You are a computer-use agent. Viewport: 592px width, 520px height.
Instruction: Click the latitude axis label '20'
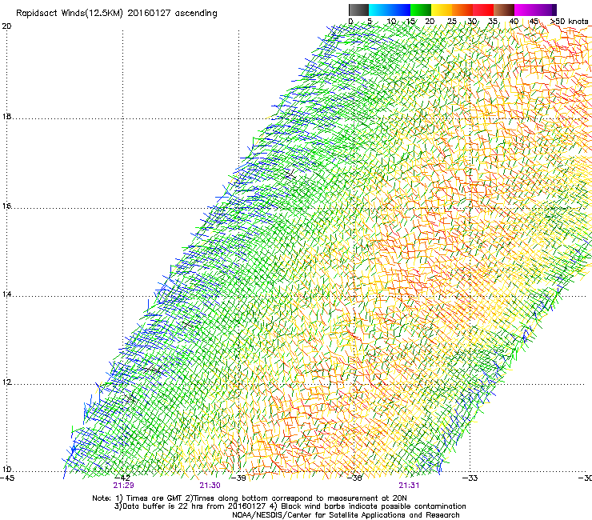(6, 26)
